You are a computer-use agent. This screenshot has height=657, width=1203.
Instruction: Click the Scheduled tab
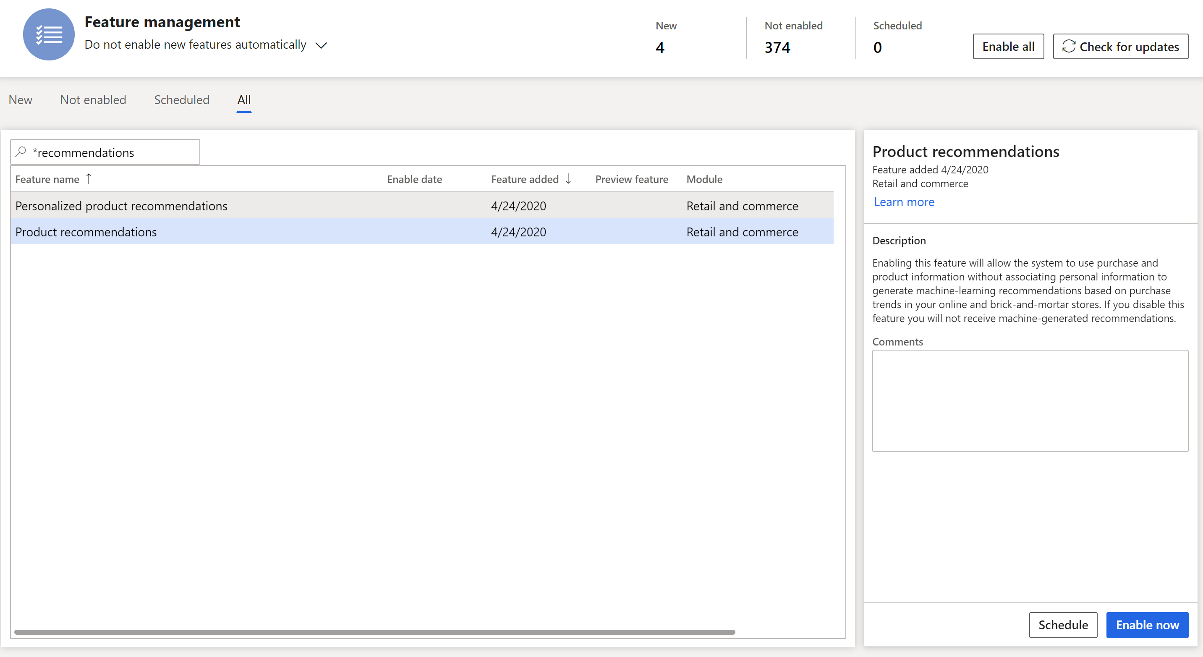coord(182,99)
